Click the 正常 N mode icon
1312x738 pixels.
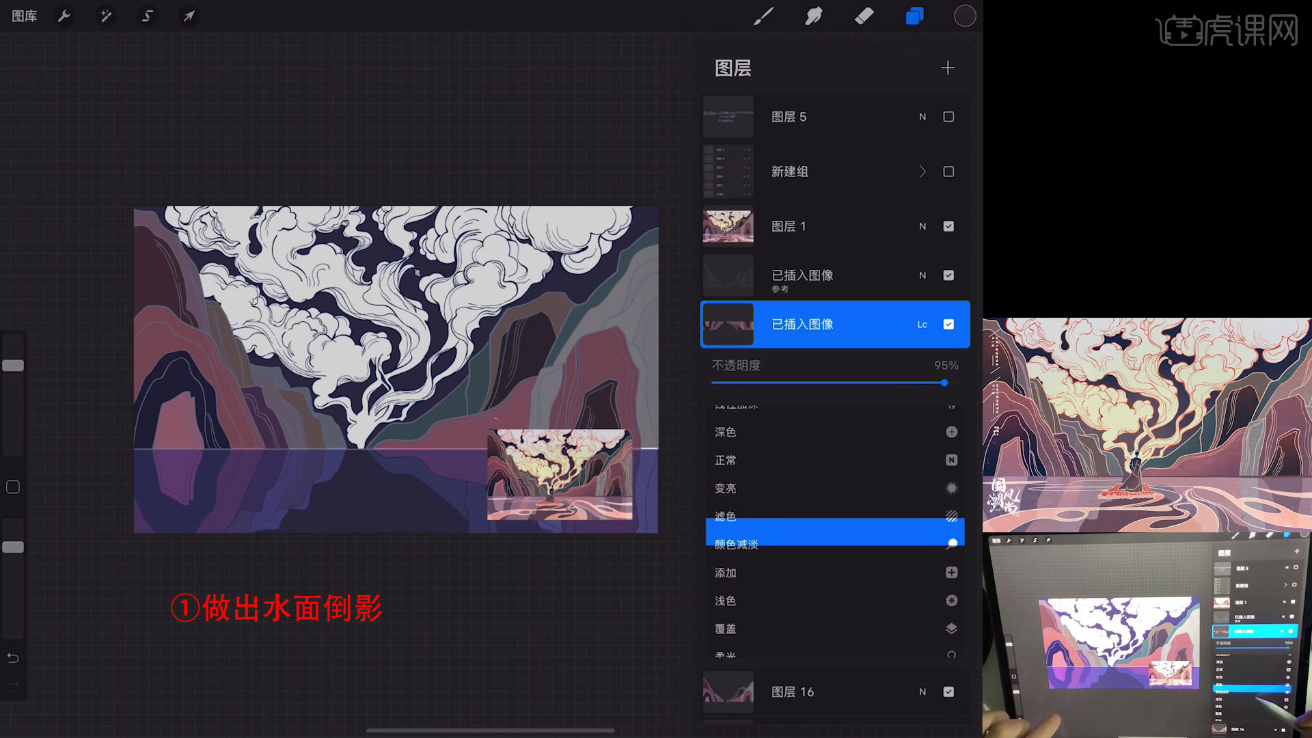(951, 460)
